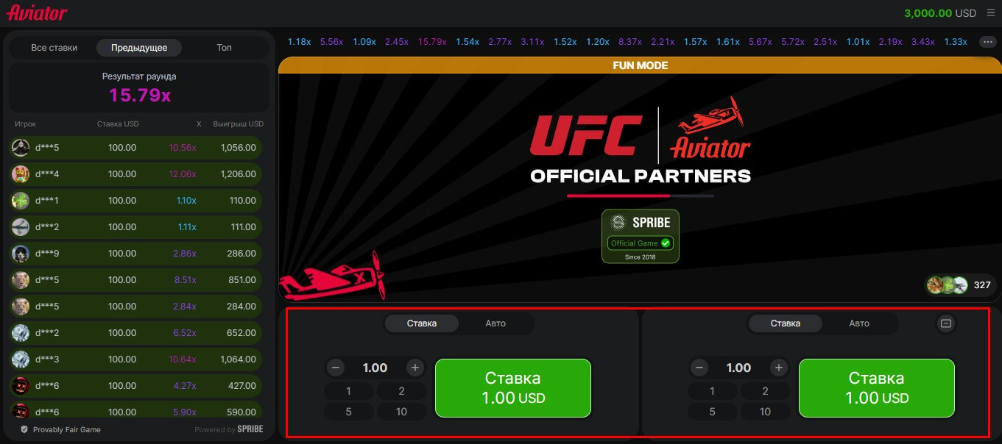The height and width of the screenshot is (444, 1002).
Task: Click the Provably Fair Game shield icon
Action: point(24,429)
